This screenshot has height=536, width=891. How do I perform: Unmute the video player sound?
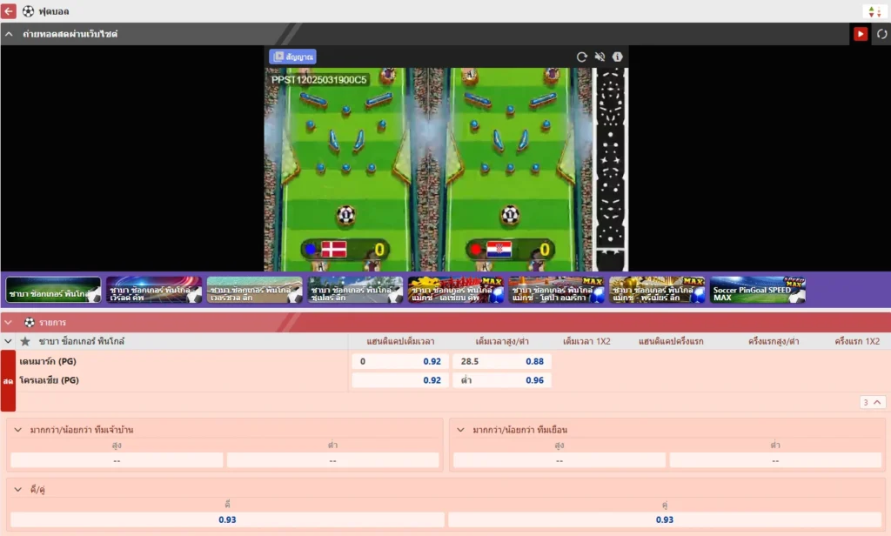600,57
